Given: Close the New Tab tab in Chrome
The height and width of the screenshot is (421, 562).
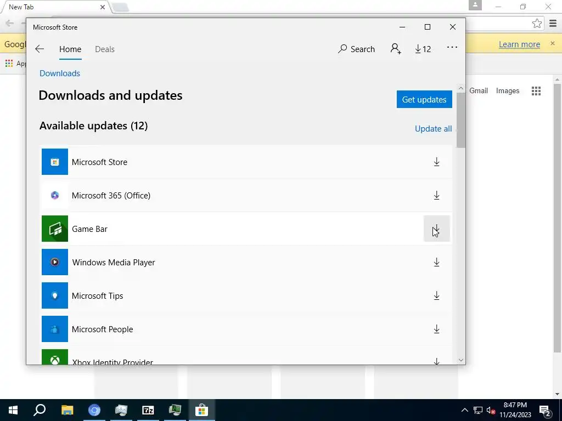Looking at the screenshot, I should click(x=103, y=7).
